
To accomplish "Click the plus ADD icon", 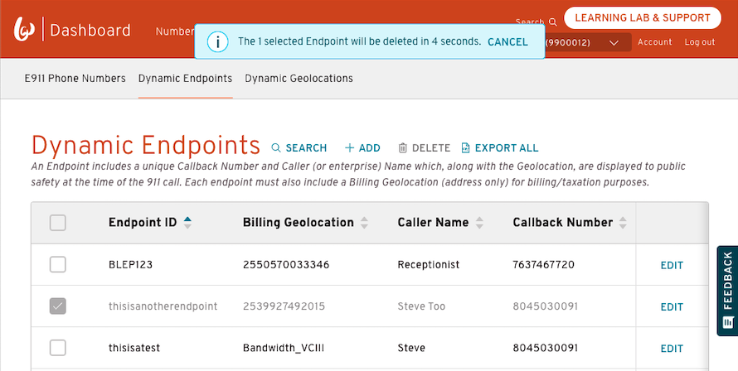I will click(x=349, y=147).
